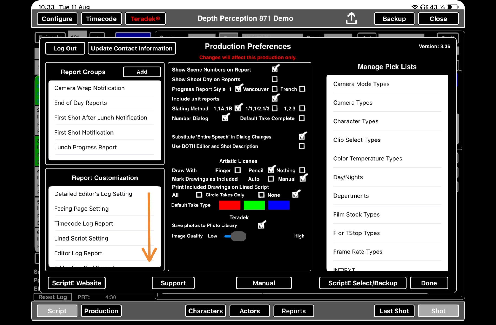The height and width of the screenshot is (325, 496).
Task: Select Vancouver progress report style checkbox
Action: click(274, 89)
